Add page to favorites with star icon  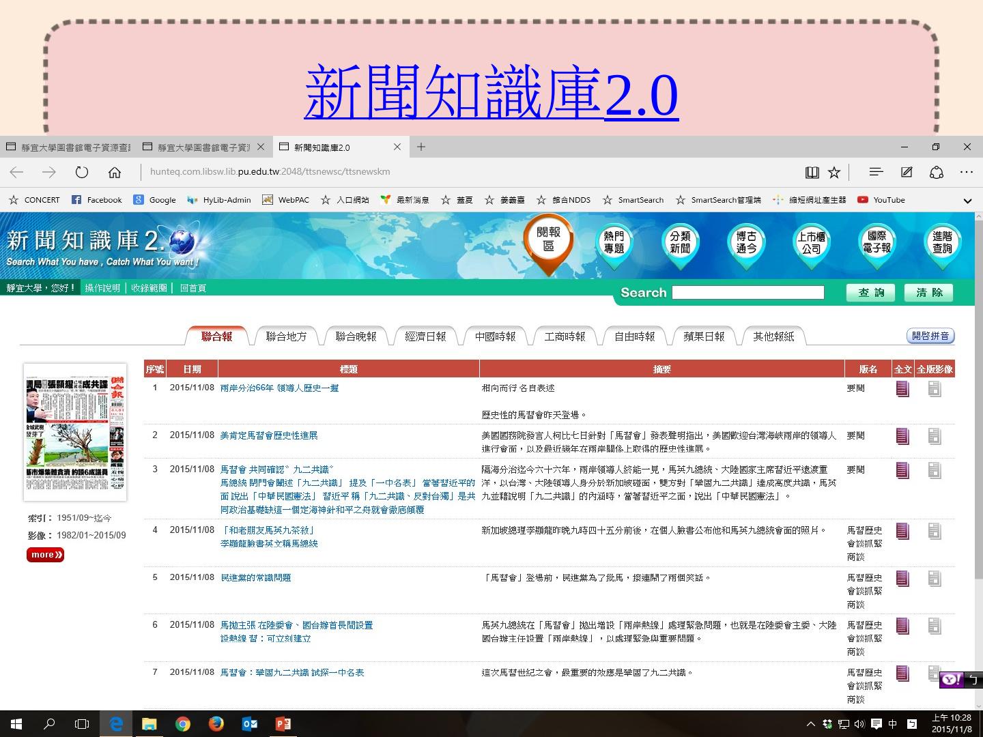coord(834,173)
